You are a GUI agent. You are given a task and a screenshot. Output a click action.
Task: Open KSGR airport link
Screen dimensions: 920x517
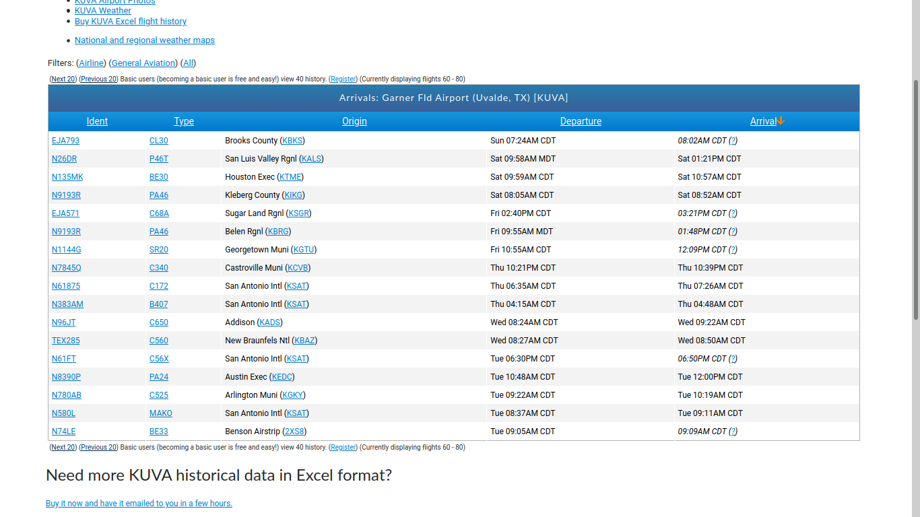pyautogui.click(x=298, y=213)
